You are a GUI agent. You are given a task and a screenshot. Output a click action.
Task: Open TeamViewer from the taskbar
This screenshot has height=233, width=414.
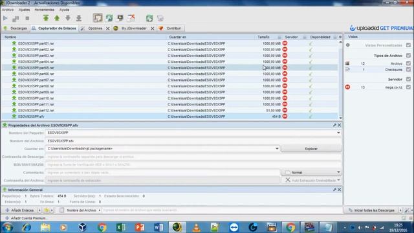pos(234,227)
